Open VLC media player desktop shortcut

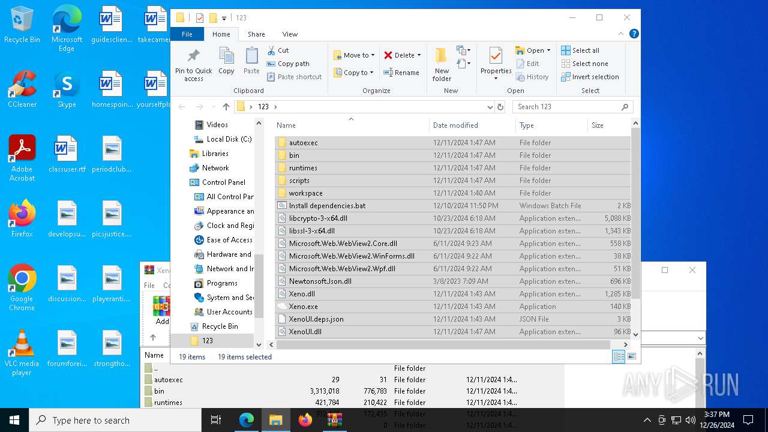22,353
